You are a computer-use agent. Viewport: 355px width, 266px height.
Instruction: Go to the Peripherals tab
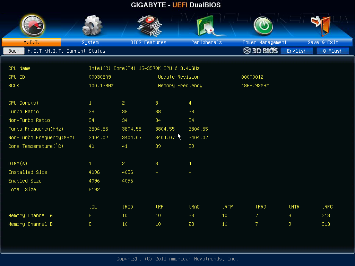207,42
